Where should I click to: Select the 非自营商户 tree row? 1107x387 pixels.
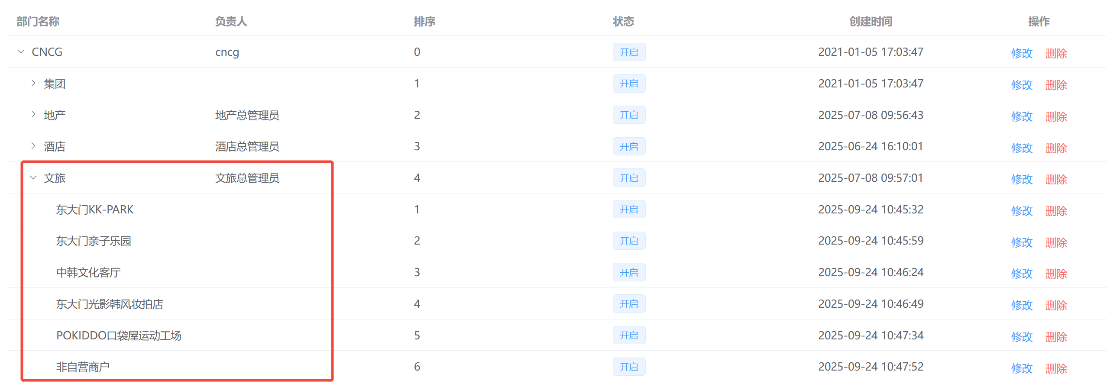83,367
